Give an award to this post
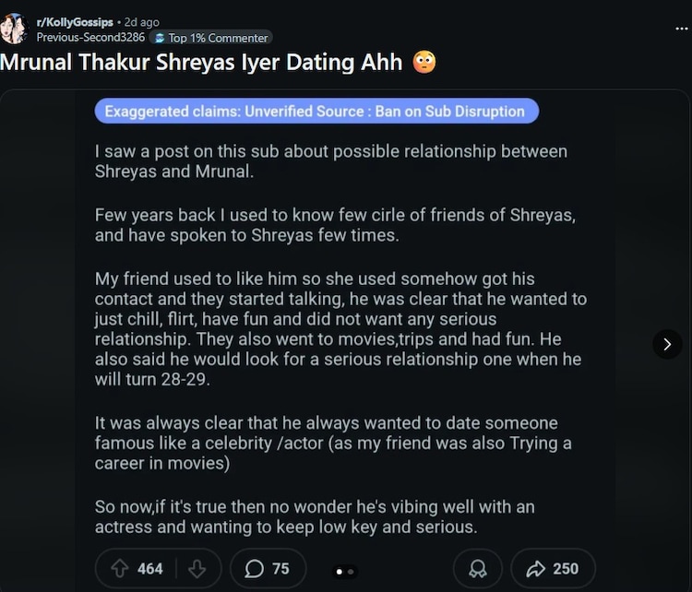The image size is (692, 592). click(478, 569)
